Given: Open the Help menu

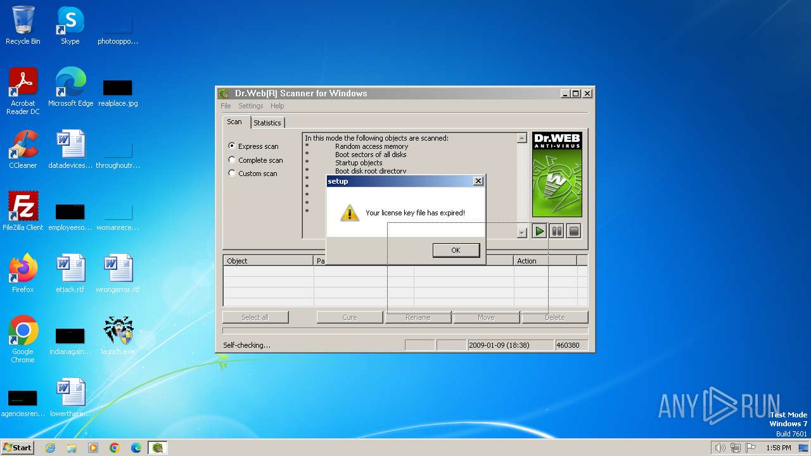Looking at the screenshot, I should point(278,106).
